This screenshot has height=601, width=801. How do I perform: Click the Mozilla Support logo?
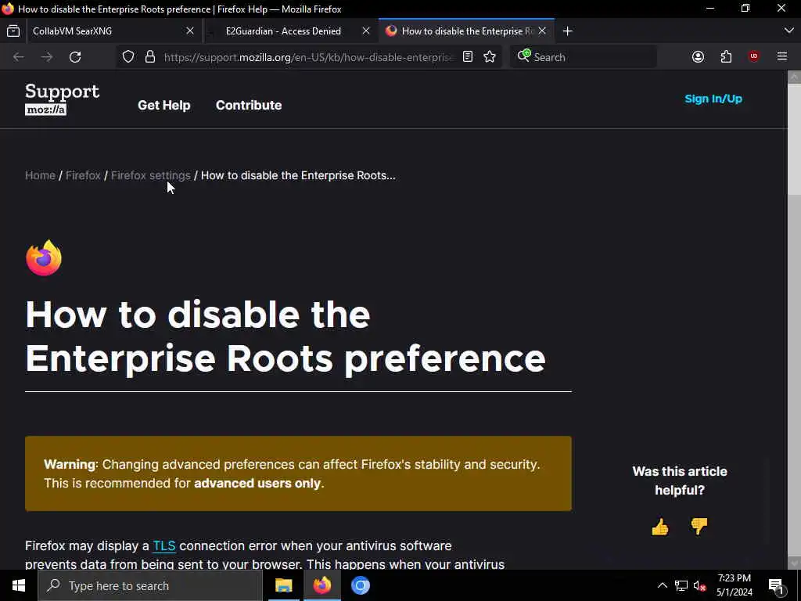[62, 99]
